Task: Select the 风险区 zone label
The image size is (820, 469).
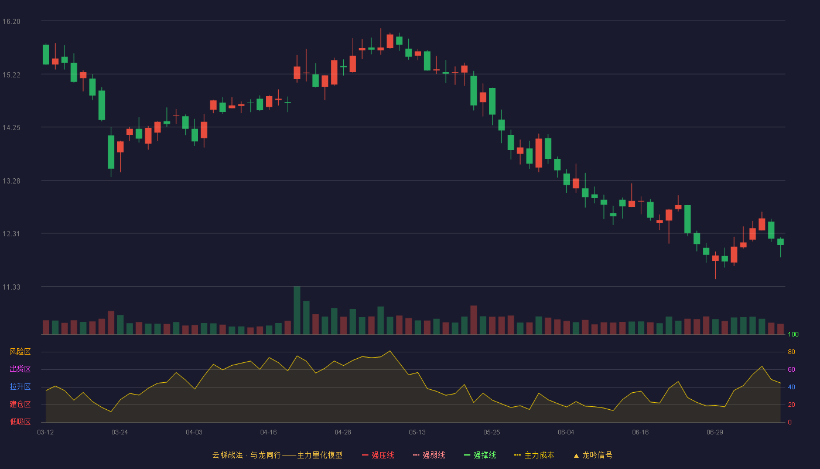Action: click(x=20, y=352)
